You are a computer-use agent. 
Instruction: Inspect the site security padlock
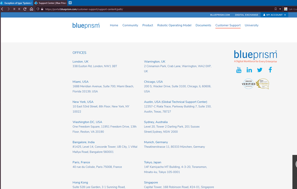pos(42,9)
